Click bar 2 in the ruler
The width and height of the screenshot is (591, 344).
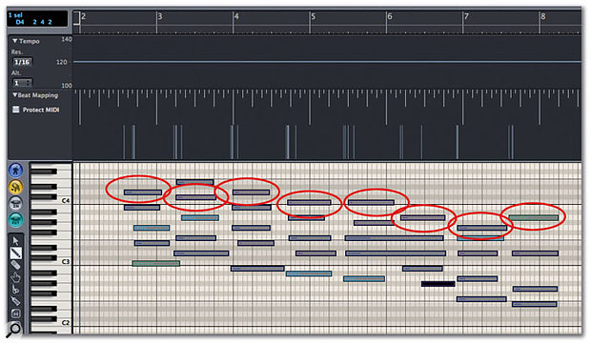83,16
